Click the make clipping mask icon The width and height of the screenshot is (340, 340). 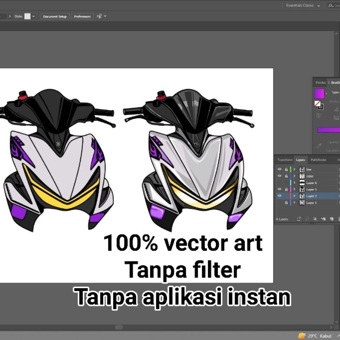pyautogui.click(x=314, y=219)
